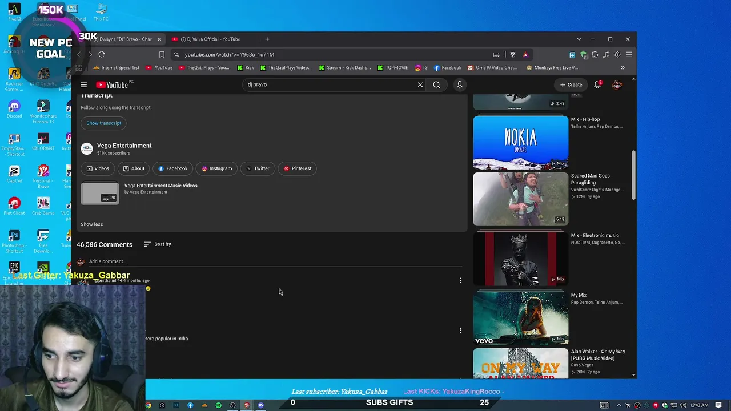
Task: Open the browser extensions puzzle icon
Action: [595, 54]
